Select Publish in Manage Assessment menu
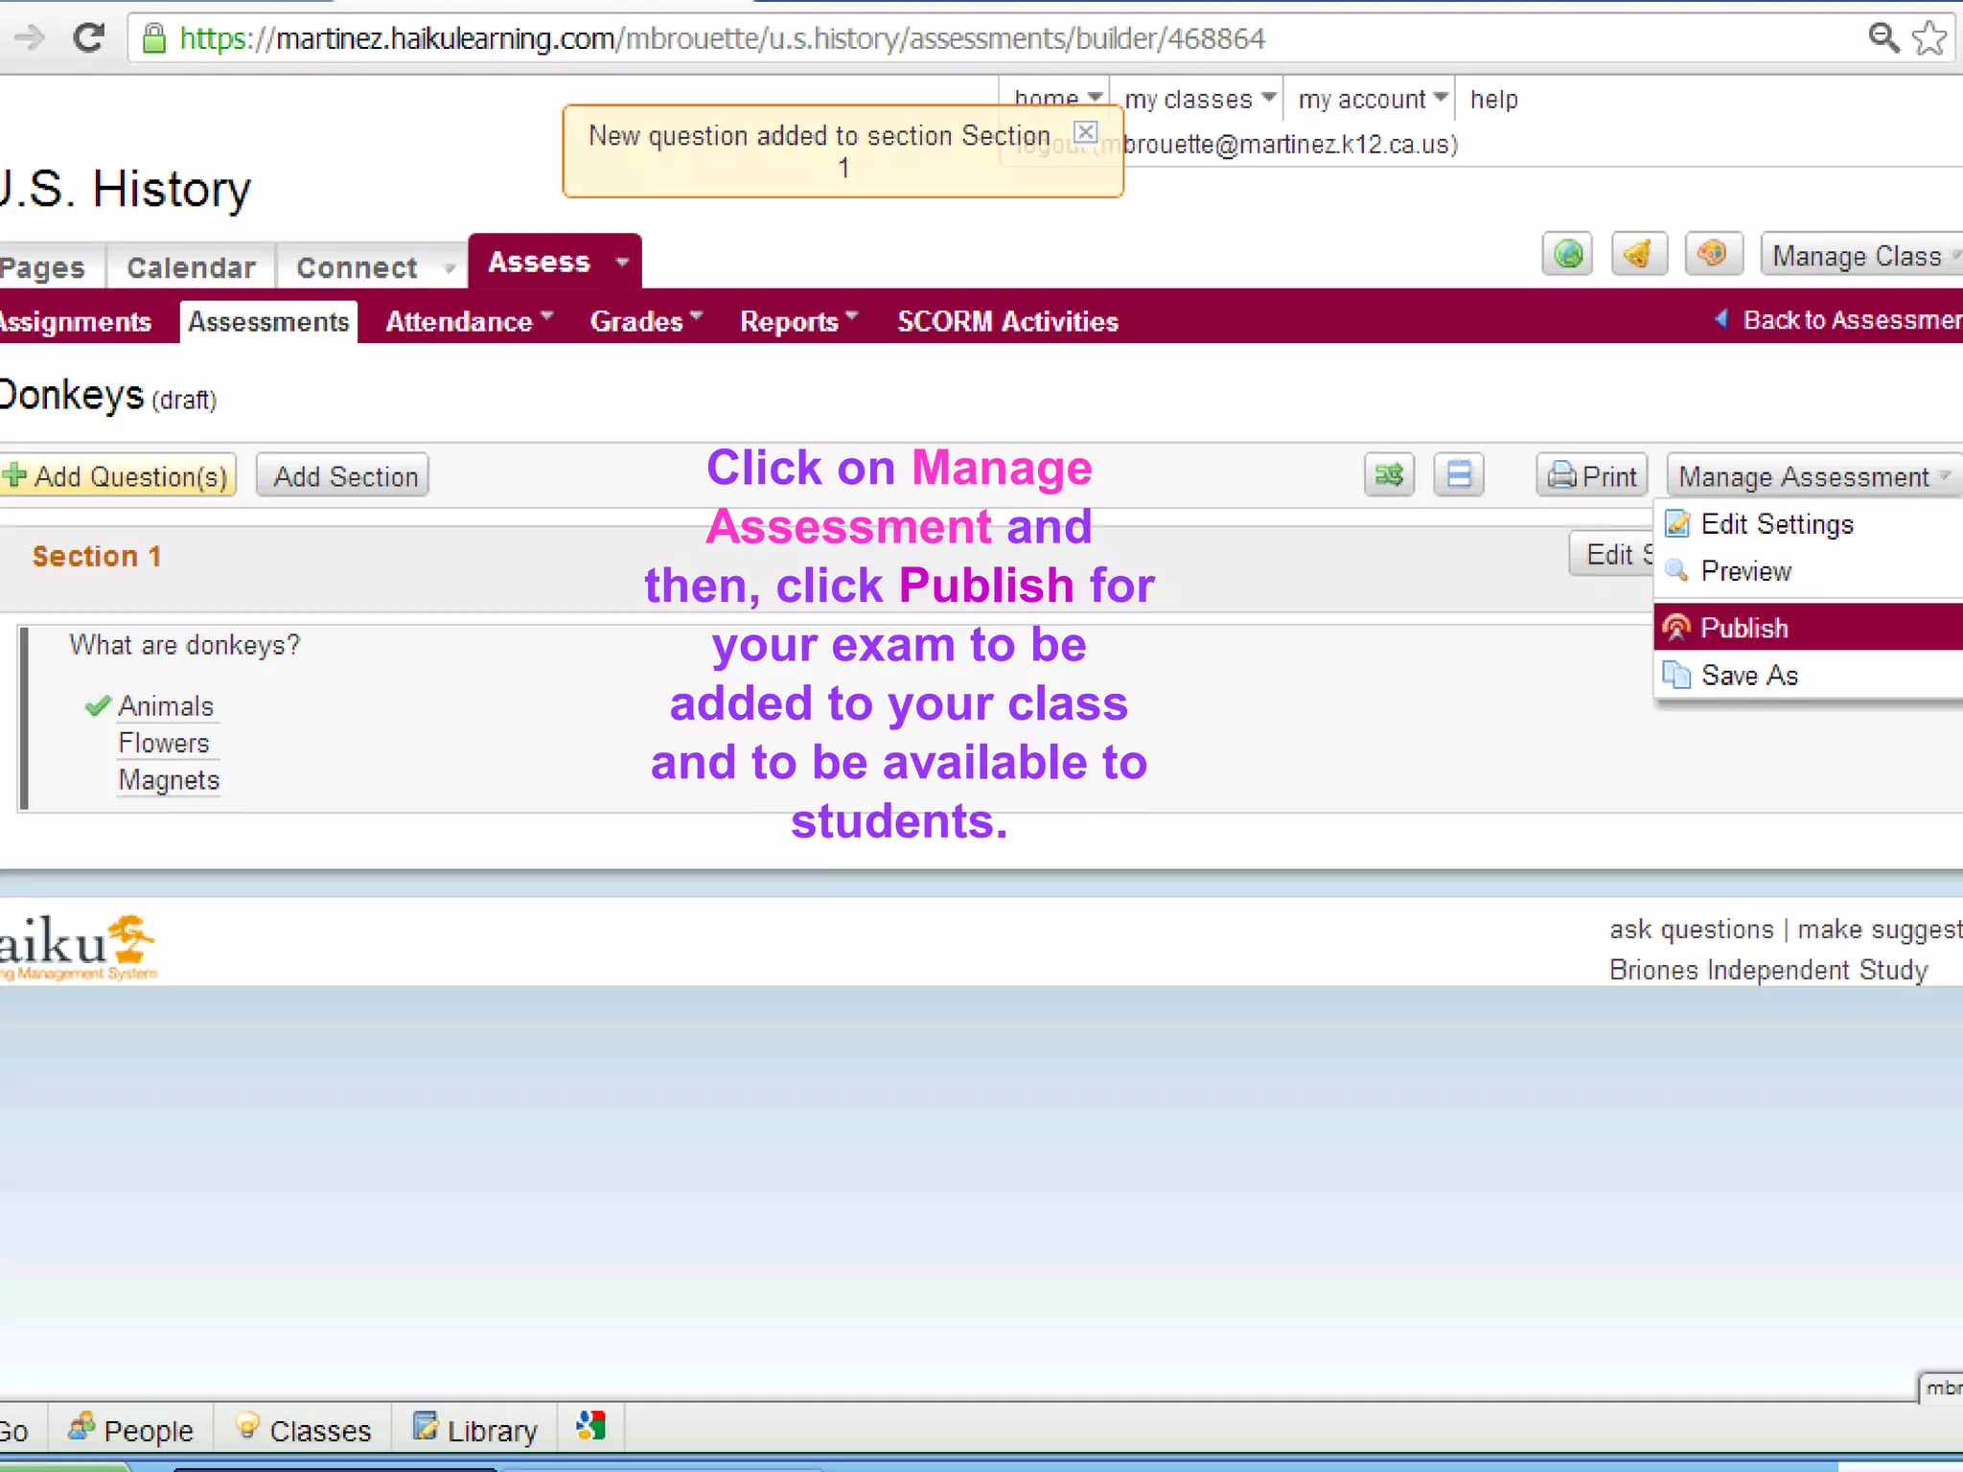 coord(1809,628)
